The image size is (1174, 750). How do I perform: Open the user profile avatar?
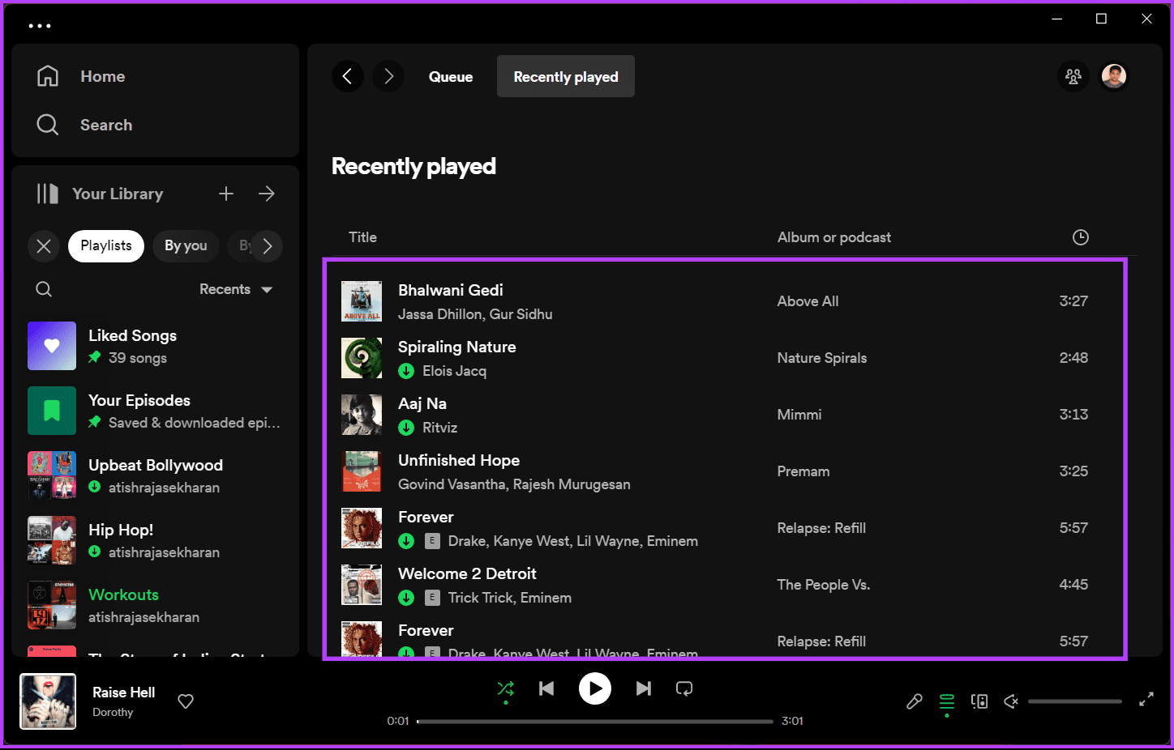click(1114, 76)
